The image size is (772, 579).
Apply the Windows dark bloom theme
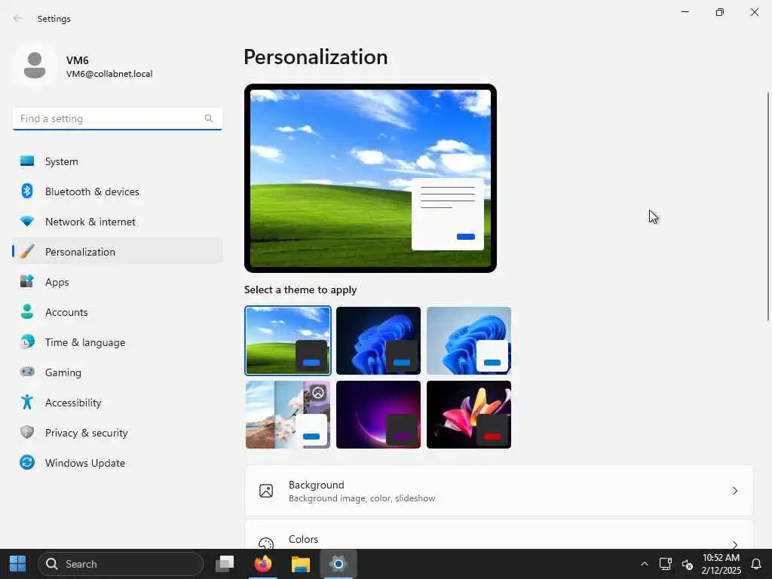tap(378, 341)
